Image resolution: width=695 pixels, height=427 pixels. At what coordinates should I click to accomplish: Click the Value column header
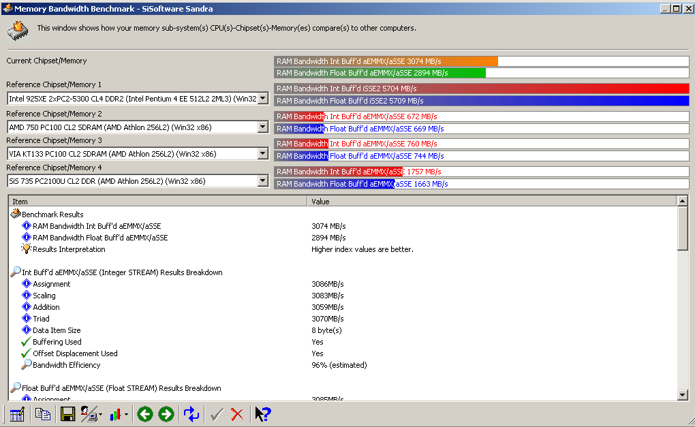(492, 201)
